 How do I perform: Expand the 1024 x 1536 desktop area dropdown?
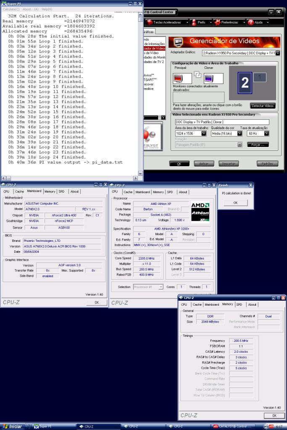[x=204, y=134]
